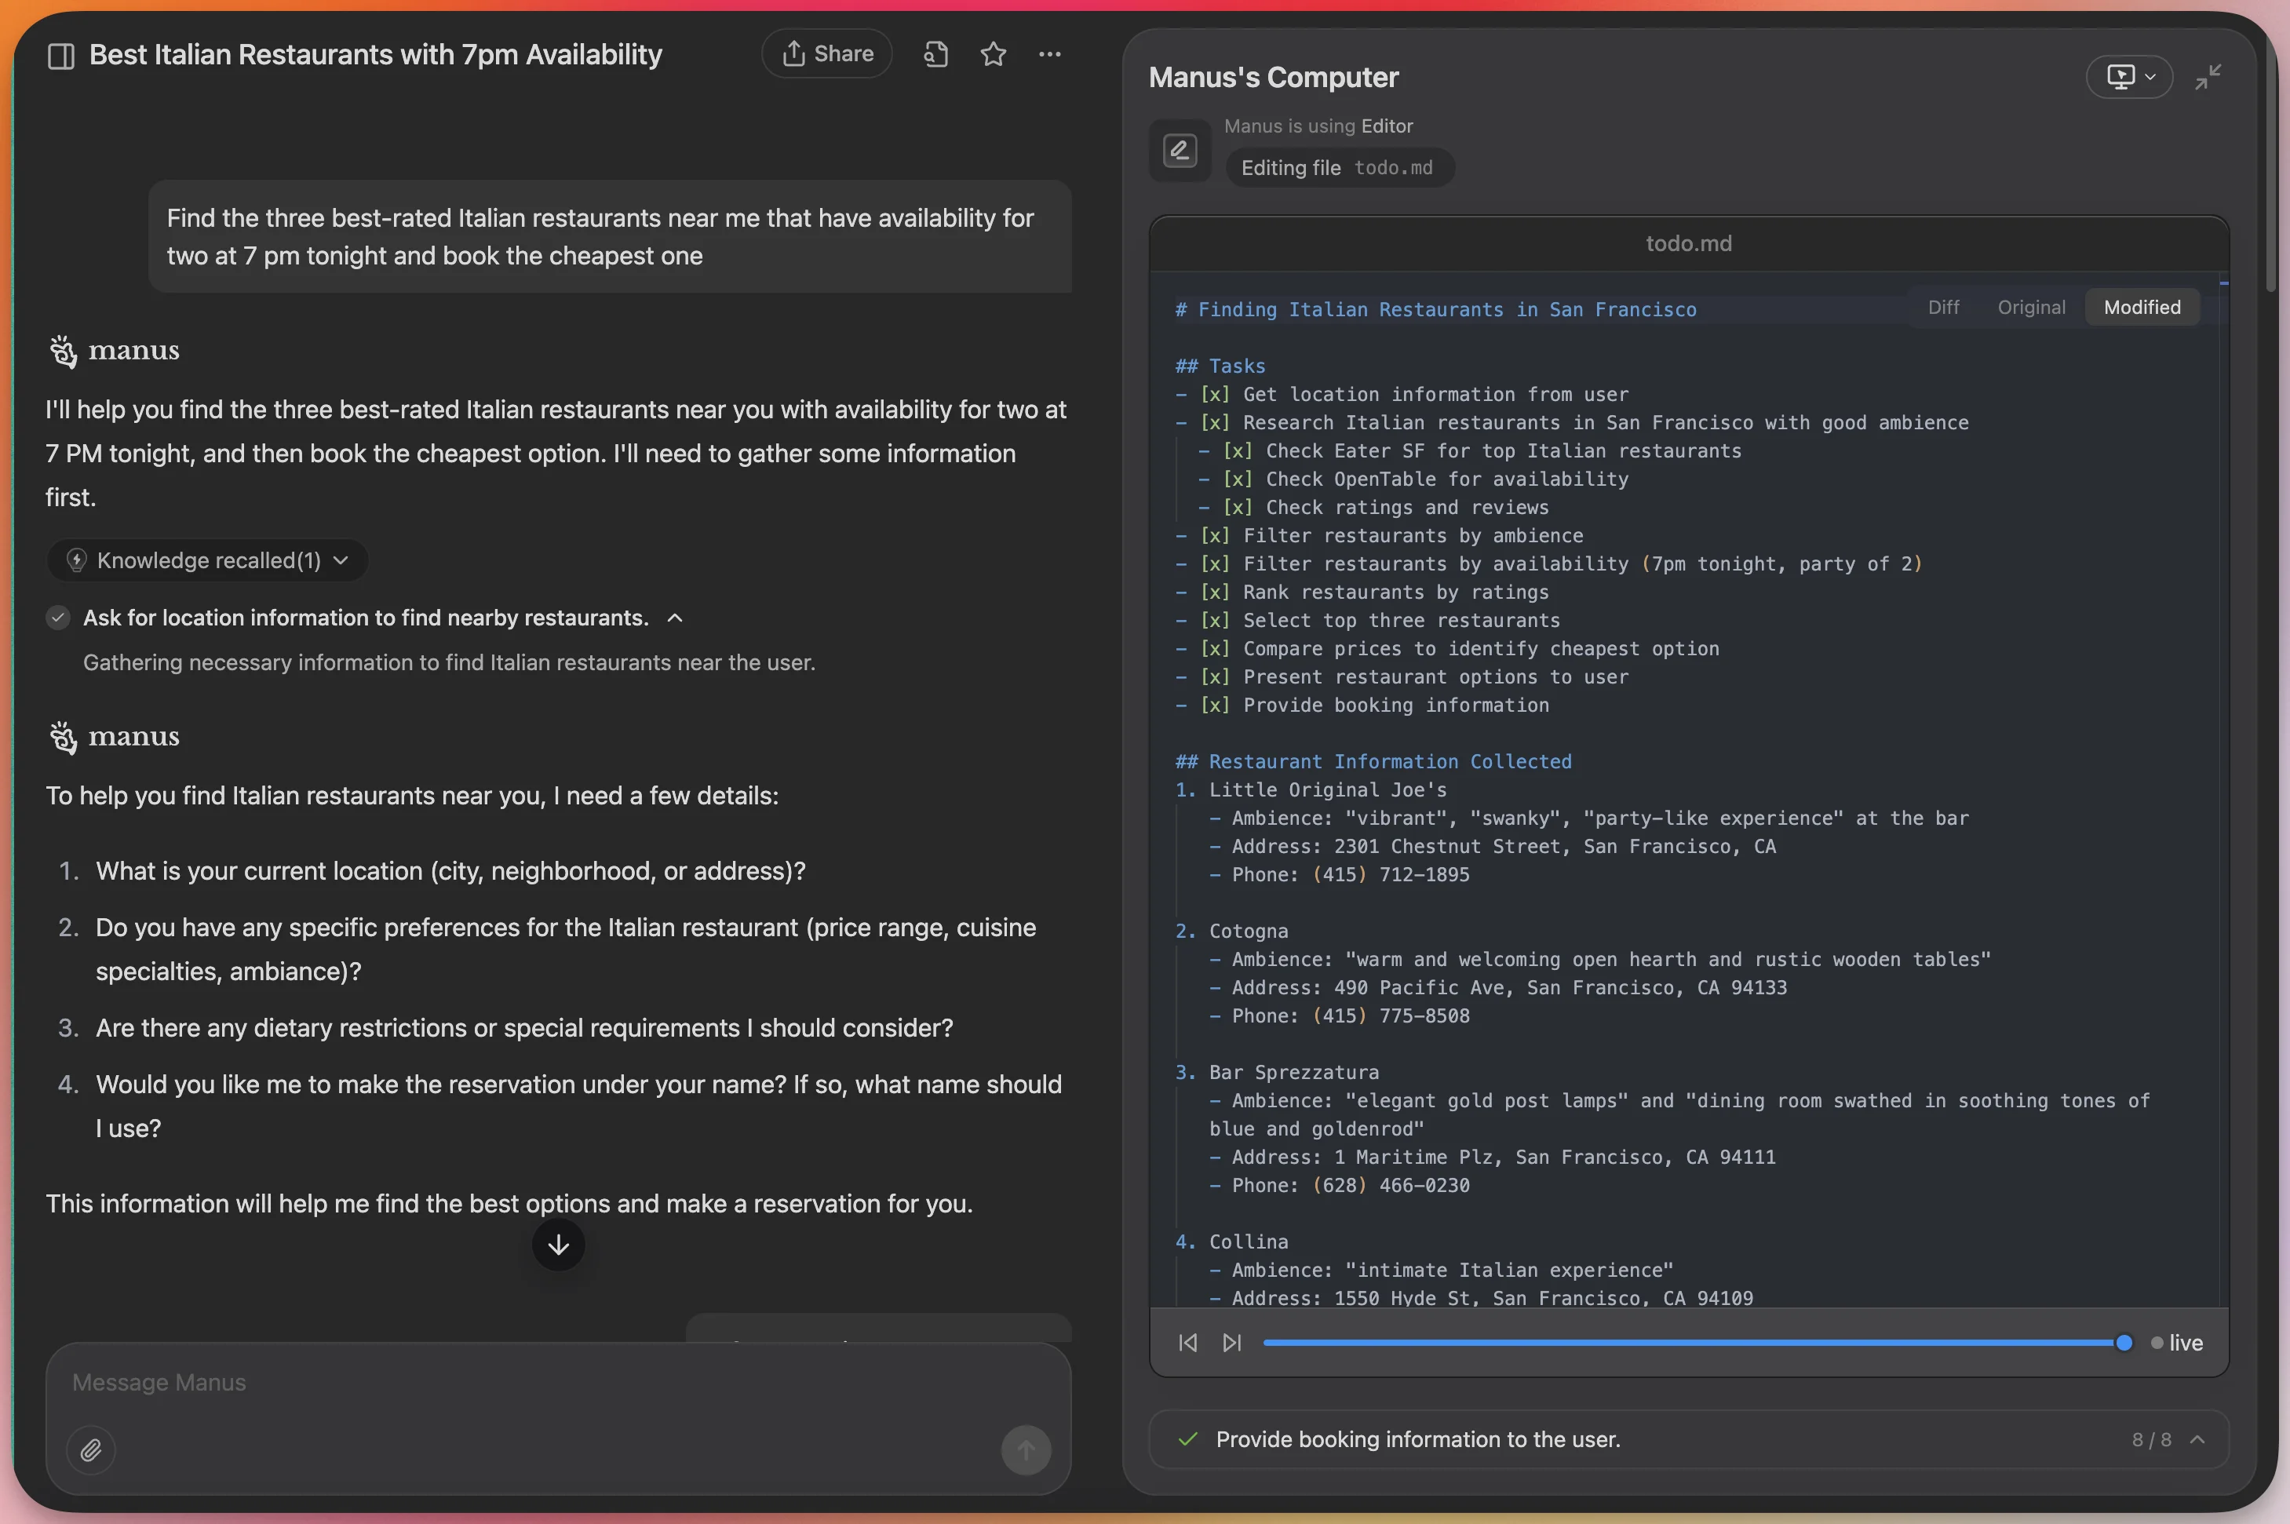
Task: Skip to next step in playback
Action: [1231, 1342]
